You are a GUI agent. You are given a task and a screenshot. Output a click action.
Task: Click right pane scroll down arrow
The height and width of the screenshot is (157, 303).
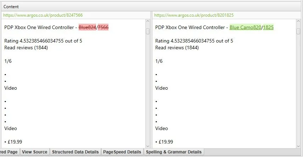click(x=298, y=146)
